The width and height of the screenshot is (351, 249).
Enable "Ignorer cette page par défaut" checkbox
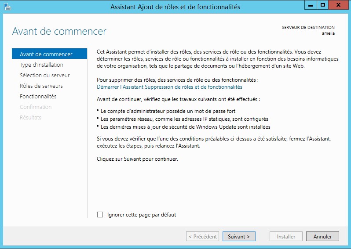click(100, 215)
